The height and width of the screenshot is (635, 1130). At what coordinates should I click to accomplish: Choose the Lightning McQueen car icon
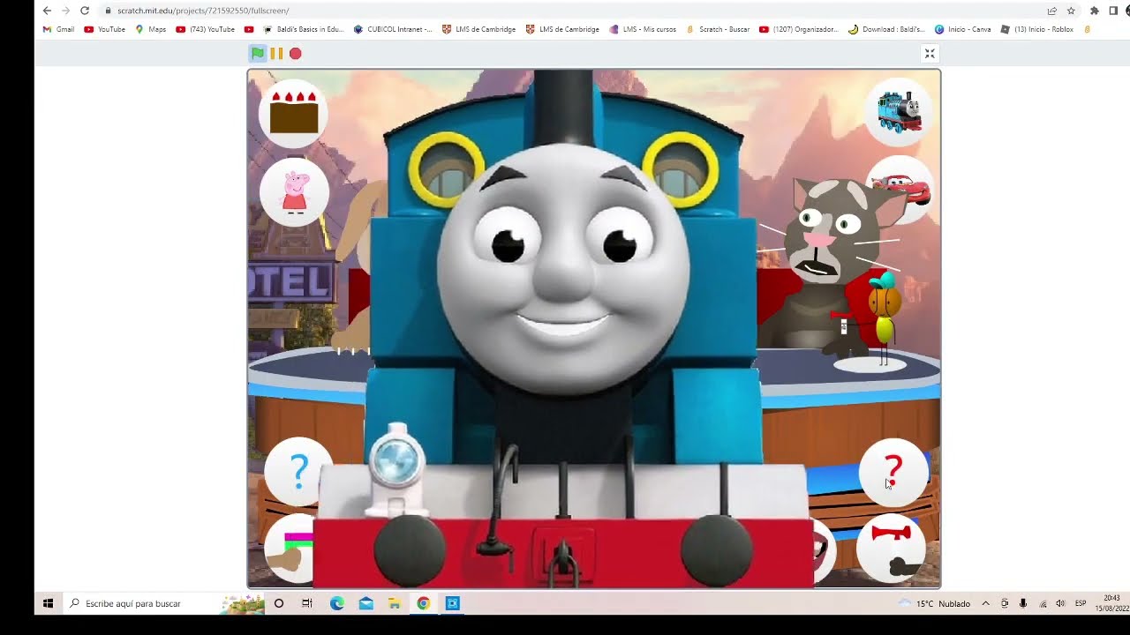tap(902, 187)
